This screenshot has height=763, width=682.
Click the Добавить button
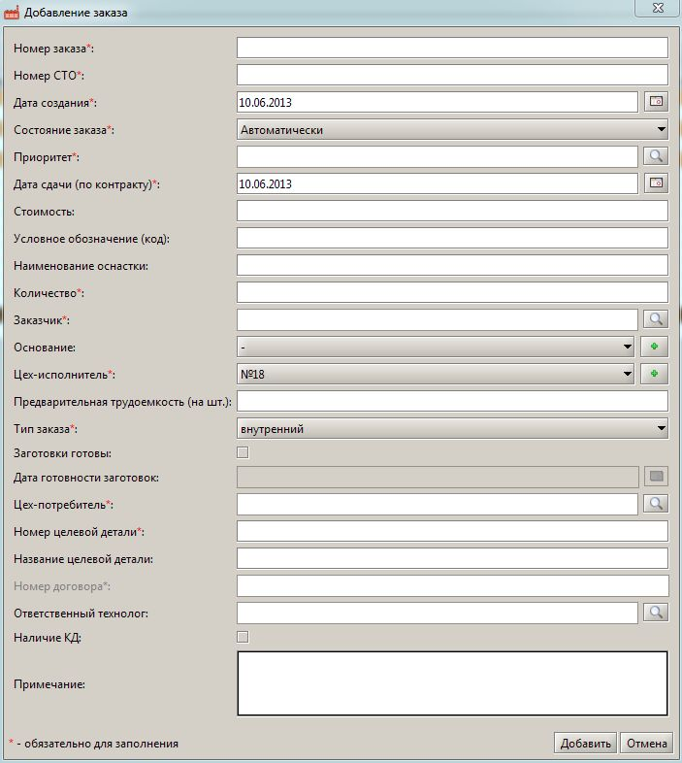tap(585, 743)
